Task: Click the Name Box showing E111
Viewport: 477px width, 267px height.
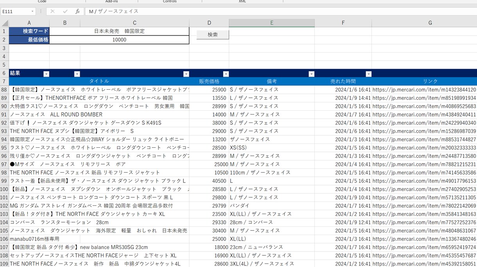Action: (15, 11)
